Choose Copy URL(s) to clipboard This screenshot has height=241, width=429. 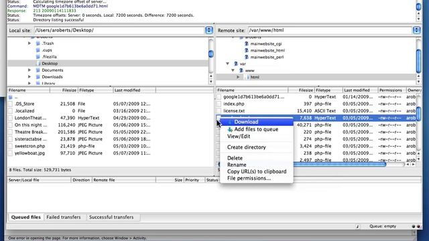[x=257, y=171]
